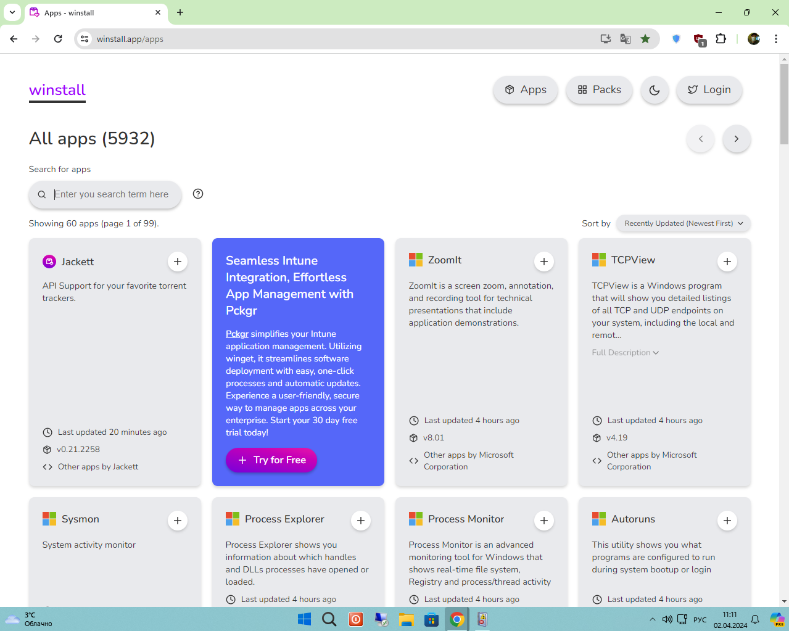Toggle dark mode with the moon icon
Image resolution: width=789 pixels, height=631 pixels.
(655, 90)
